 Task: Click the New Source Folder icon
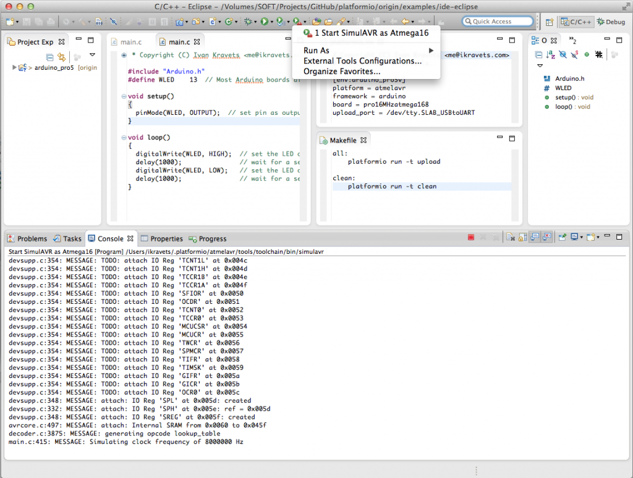196,22
